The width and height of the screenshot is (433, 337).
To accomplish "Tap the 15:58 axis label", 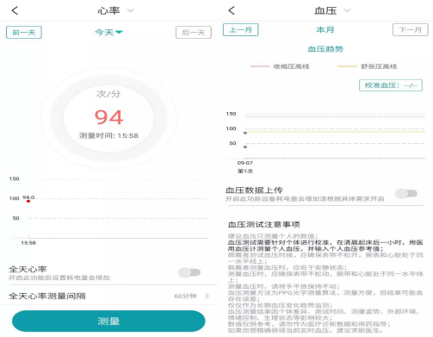I will tap(28, 243).
